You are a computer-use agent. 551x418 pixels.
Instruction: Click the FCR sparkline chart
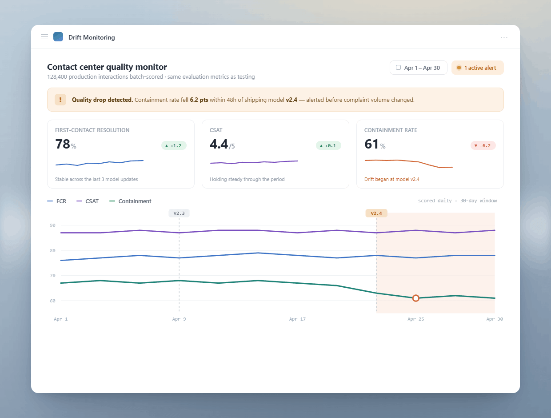100,163
